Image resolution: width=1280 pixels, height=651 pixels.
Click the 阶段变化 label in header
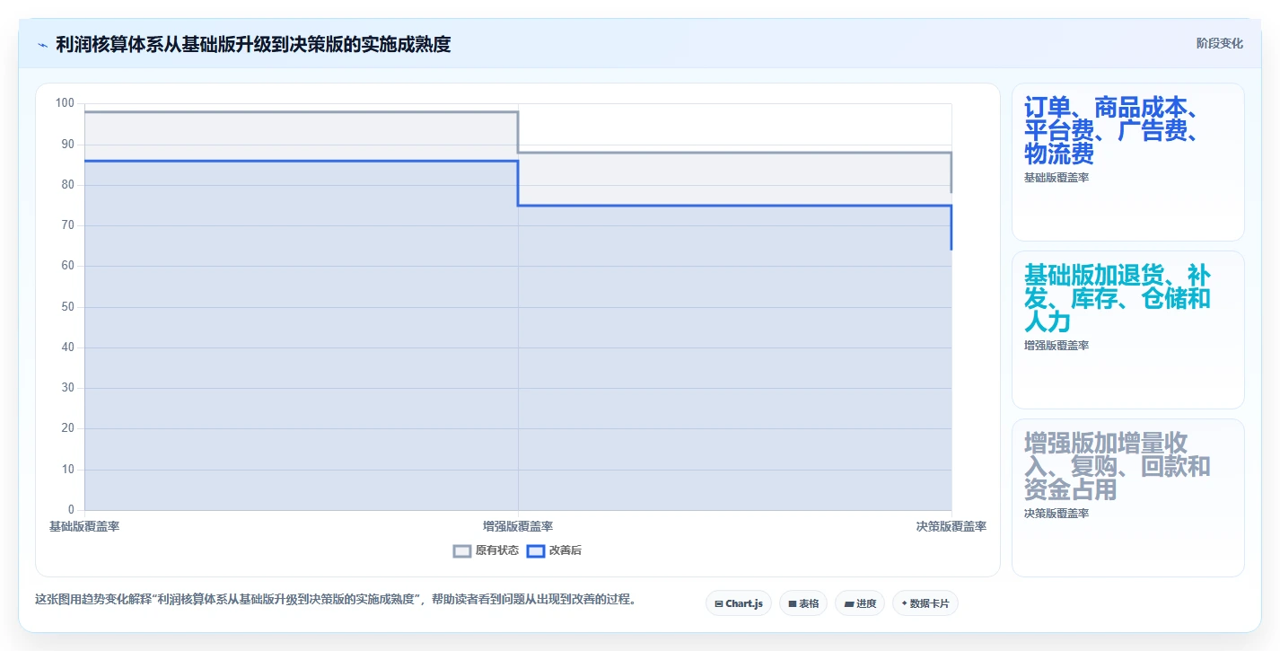point(1220,43)
